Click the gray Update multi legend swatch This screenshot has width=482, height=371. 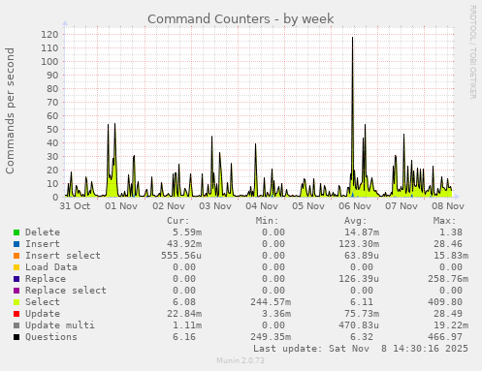16,325
